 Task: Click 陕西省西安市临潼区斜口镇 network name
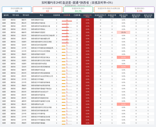(41, 26)
